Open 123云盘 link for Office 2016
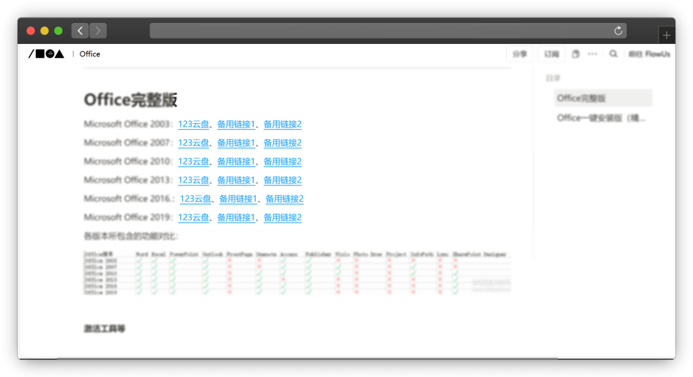 196,199
